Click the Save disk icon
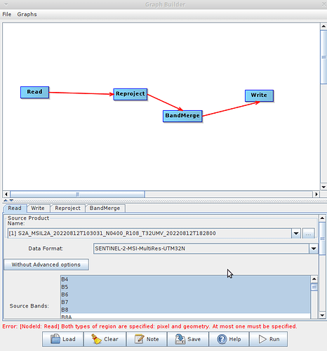The width and height of the screenshot is (327, 351). pos(180,339)
